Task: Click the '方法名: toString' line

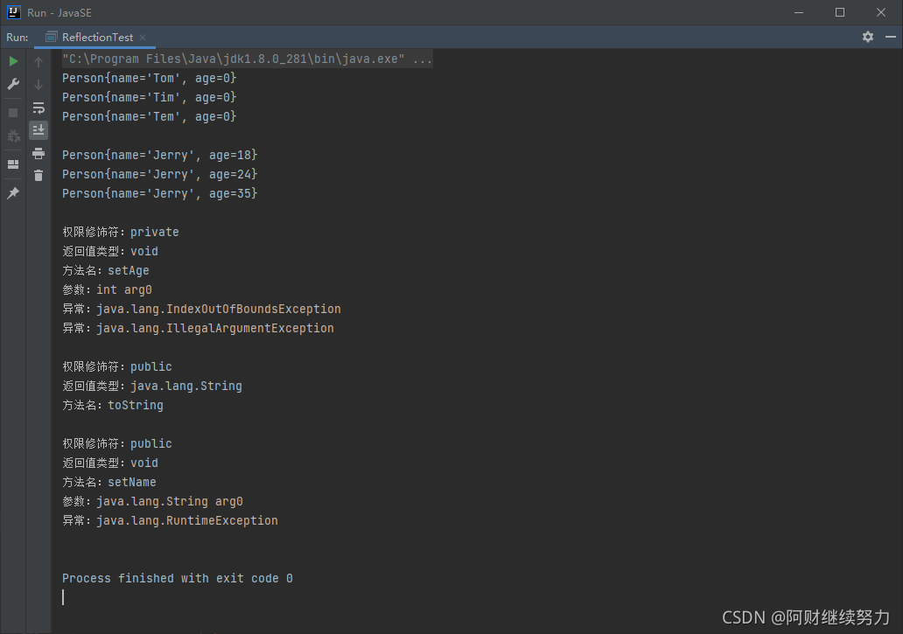Action: (113, 405)
